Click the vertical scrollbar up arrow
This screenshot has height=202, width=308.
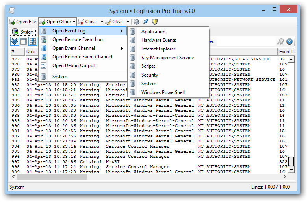point(291,59)
